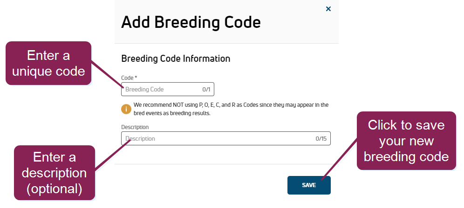This screenshot has height=208, width=464.
Task: Click the Description field label
Action: tap(135, 127)
